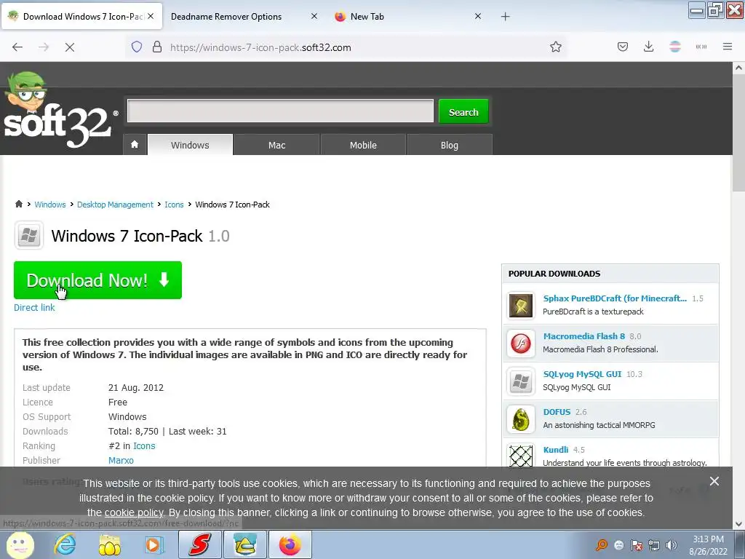The width and height of the screenshot is (745, 559).
Task: Open the DOFUS download link
Action: coord(557,412)
